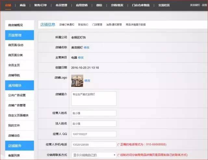The image size is (208, 160).
Task: Focus the 店铺简介 text area
Action: point(94,99)
